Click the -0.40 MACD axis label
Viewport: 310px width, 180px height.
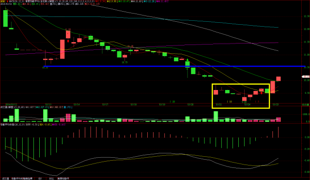coord(307,161)
